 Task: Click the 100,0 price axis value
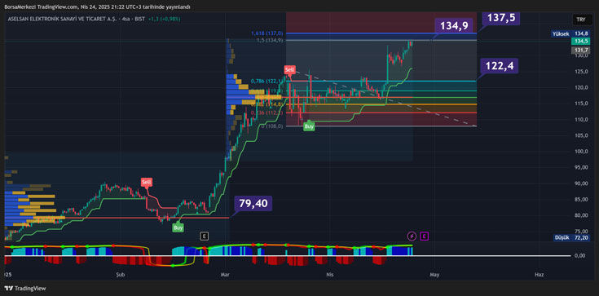[x=580, y=152]
